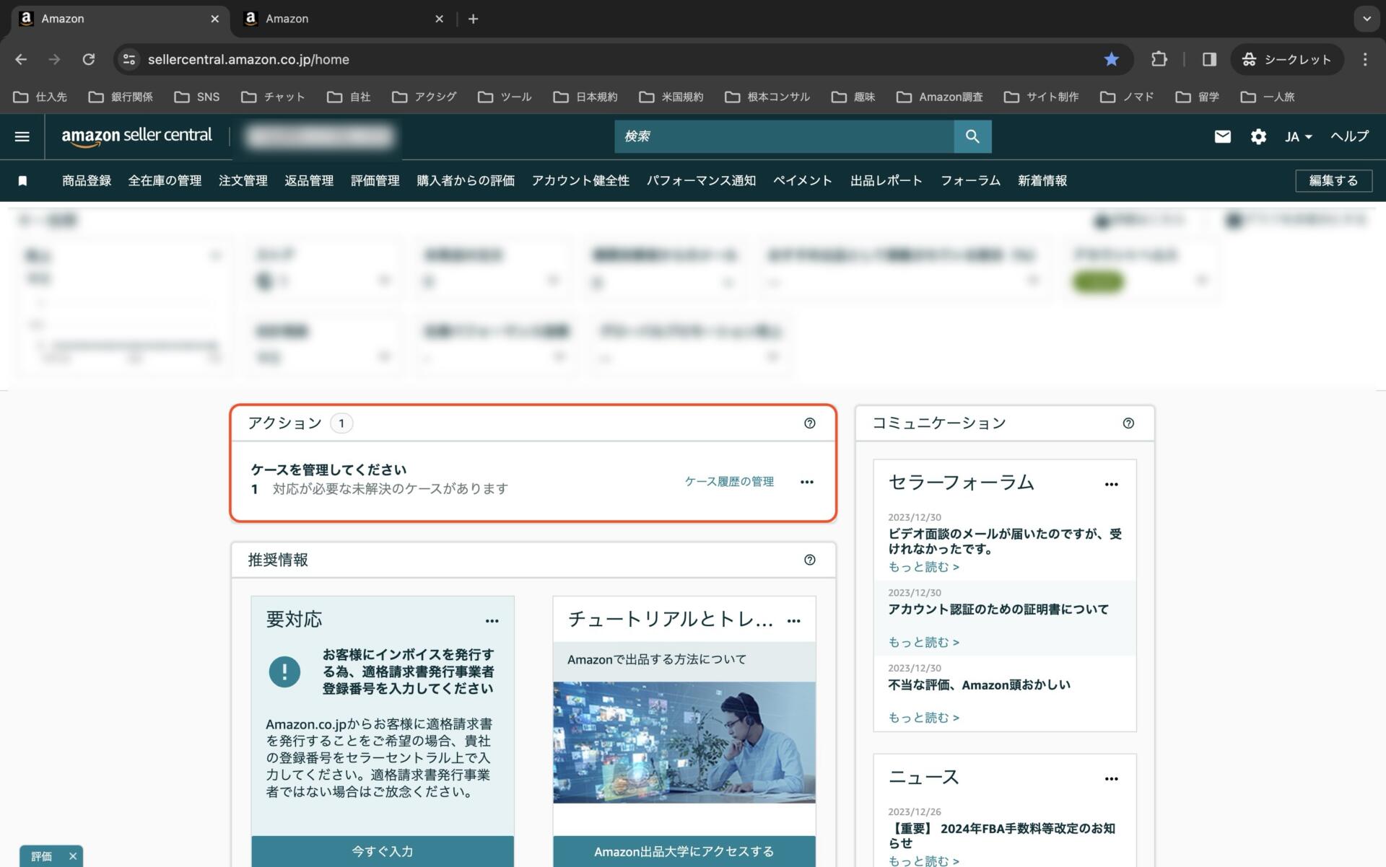Open the 仕入先 bookmark folder
The width and height of the screenshot is (1386, 867).
click(40, 97)
